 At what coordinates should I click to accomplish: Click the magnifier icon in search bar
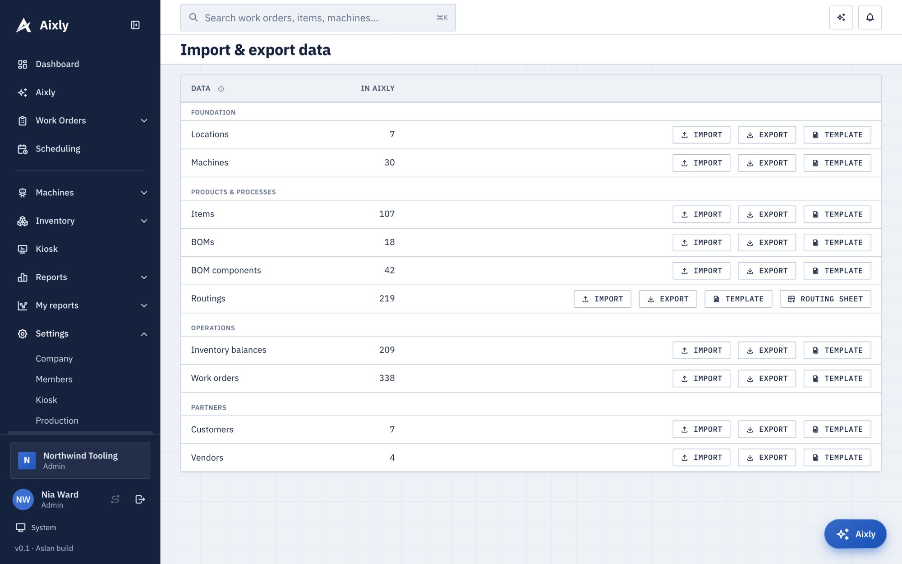(x=193, y=18)
